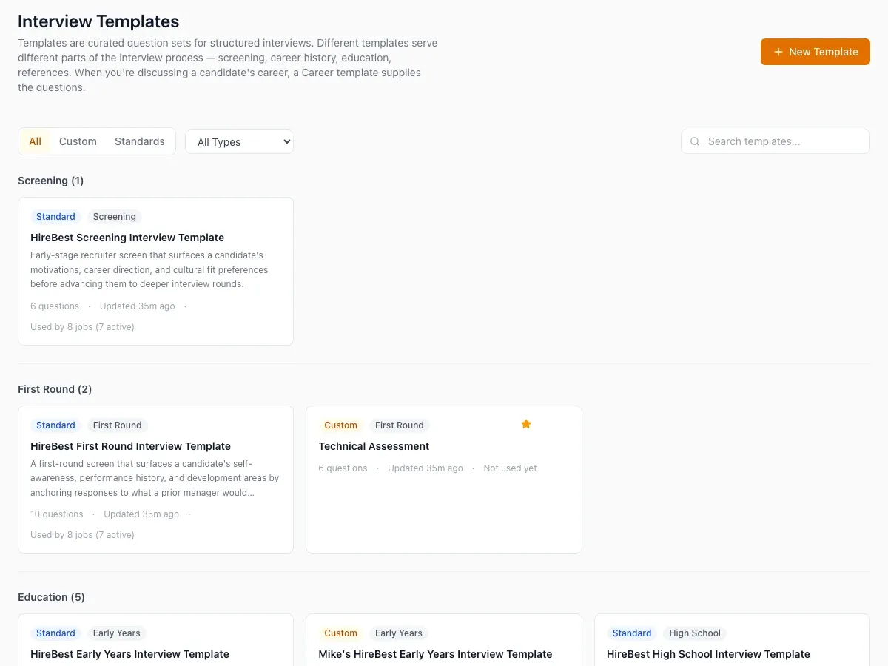Click First Round badge on Technical Assessment card
The height and width of the screenshot is (666, 888).
[x=400, y=425]
